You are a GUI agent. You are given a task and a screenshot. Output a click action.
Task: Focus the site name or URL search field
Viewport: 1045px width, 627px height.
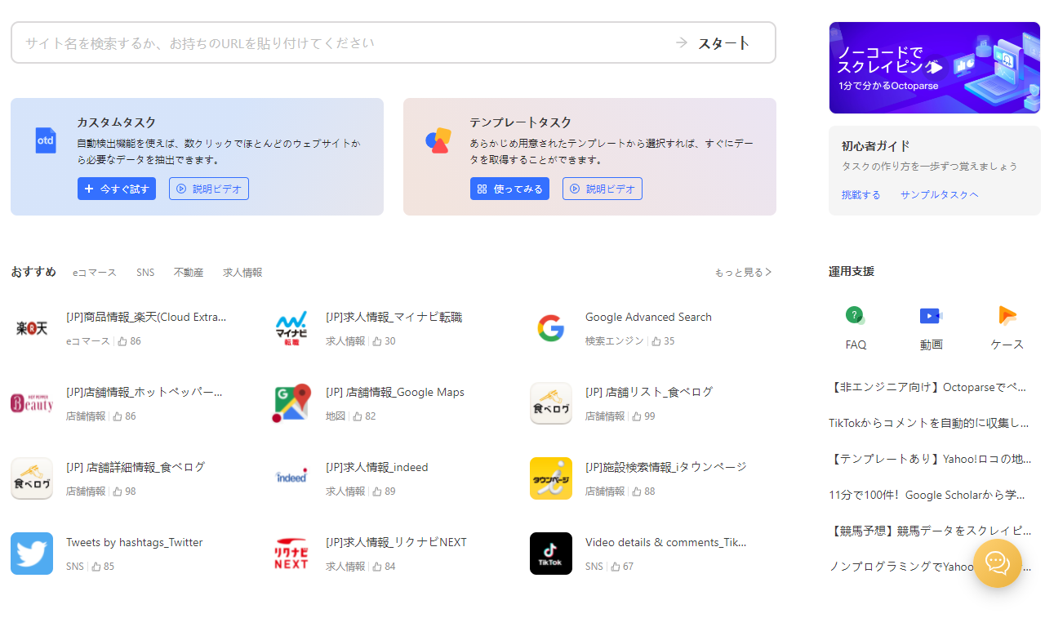pyautogui.click(x=343, y=42)
